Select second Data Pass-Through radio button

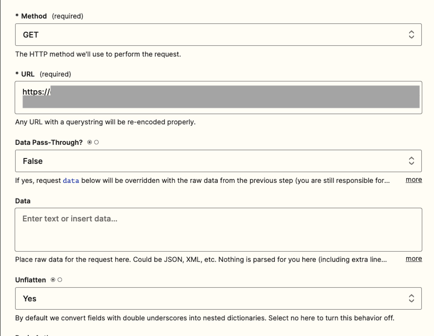coord(96,142)
